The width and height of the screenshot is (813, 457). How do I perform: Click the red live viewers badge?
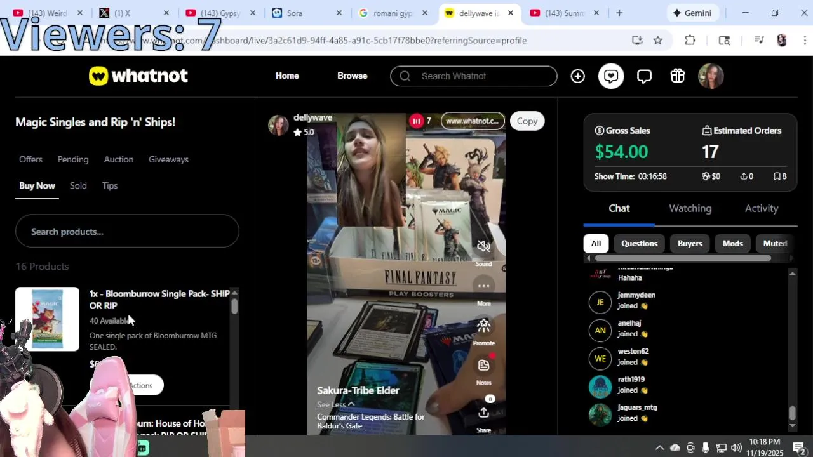tap(416, 121)
